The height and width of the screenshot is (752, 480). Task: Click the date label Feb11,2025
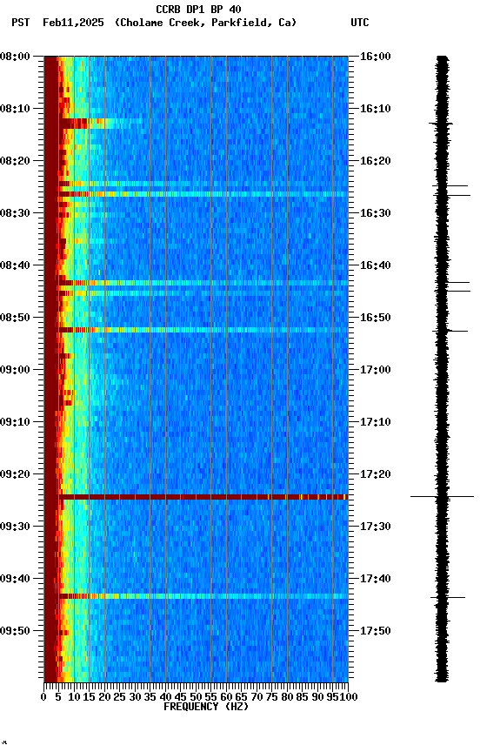[73, 23]
